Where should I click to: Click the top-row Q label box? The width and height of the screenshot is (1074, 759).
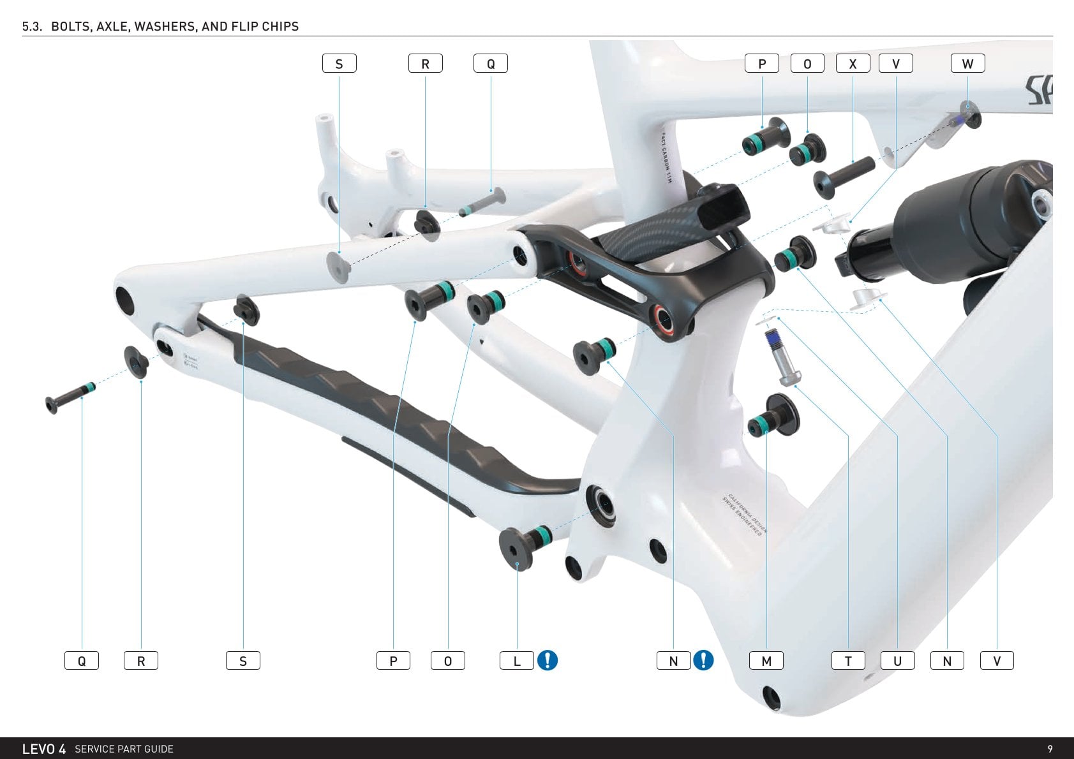490,64
